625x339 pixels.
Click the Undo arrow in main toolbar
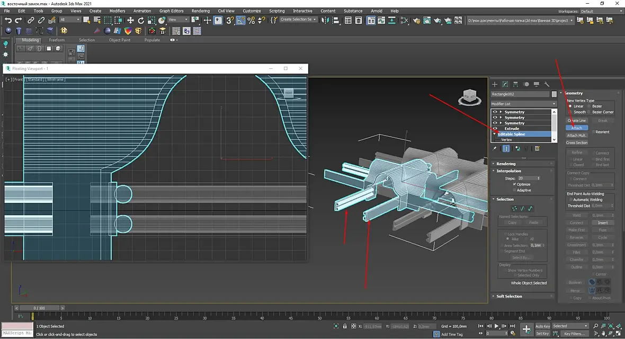coord(7,20)
